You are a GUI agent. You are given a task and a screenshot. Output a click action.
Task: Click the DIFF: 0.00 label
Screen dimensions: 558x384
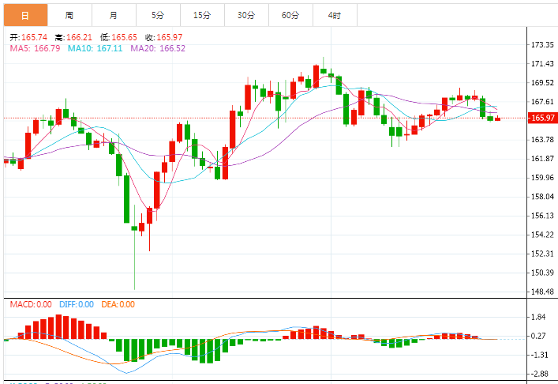[x=76, y=304]
